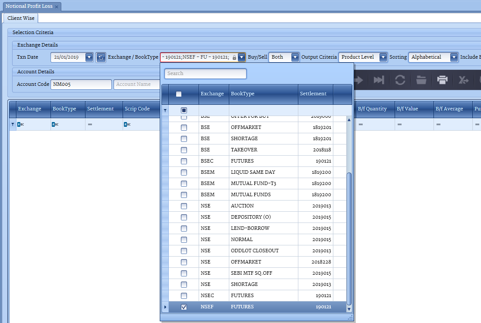Expand the Output Criteria dropdown

point(383,57)
